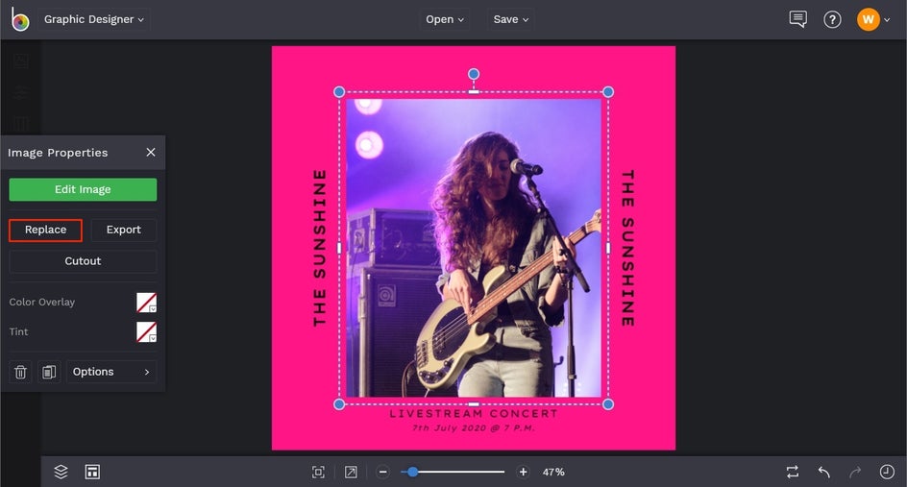Click the Replace button
The height and width of the screenshot is (487, 907).
click(x=46, y=230)
